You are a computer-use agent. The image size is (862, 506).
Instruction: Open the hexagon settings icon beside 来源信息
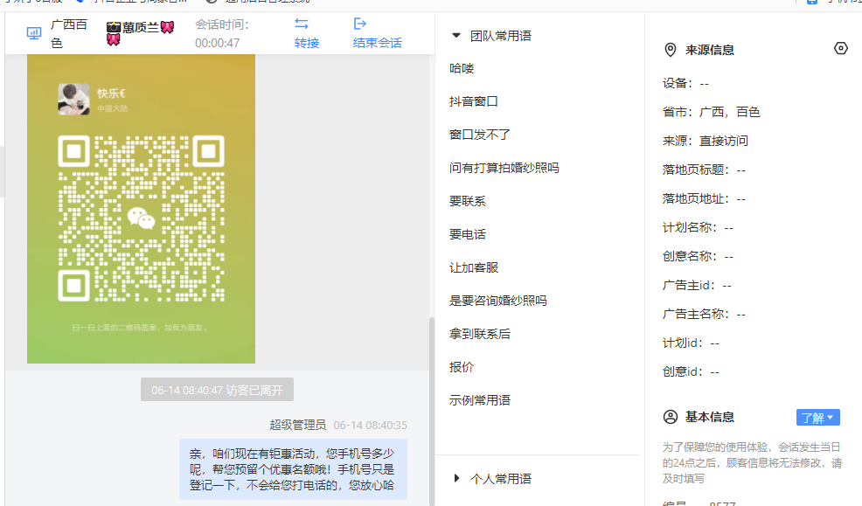(x=840, y=48)
